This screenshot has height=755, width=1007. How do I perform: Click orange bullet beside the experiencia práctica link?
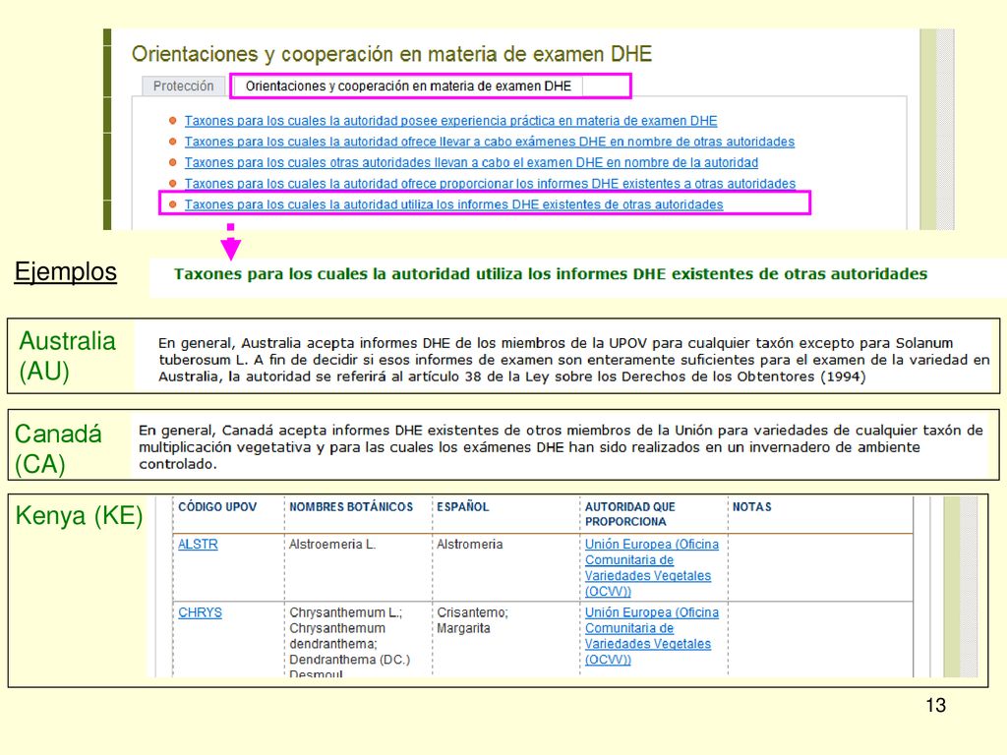coord(172,121)
